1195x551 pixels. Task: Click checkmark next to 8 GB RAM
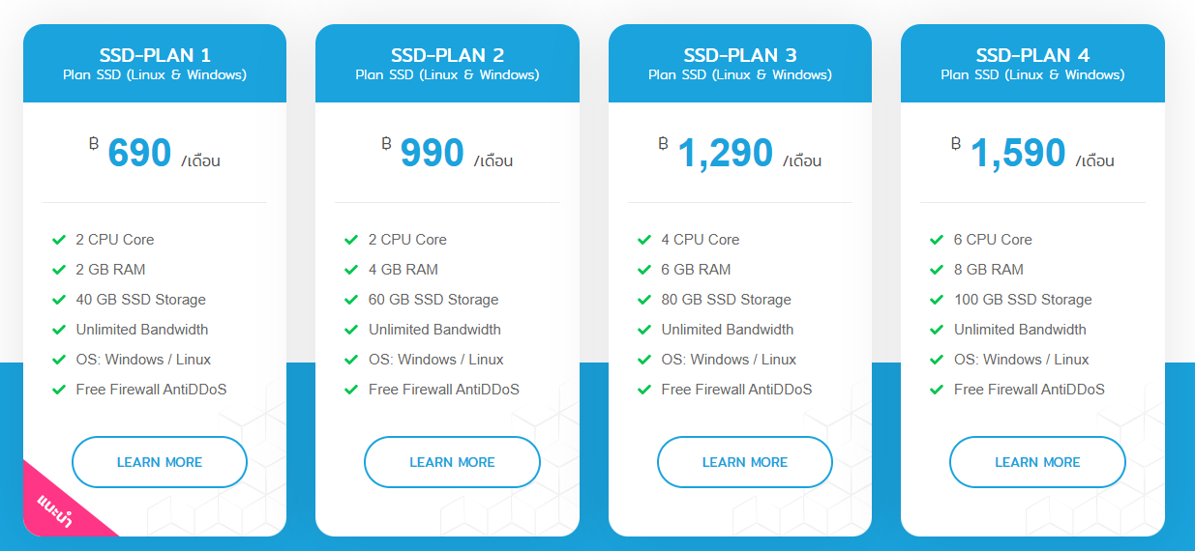pyautogui.click(x=937, y=270)
